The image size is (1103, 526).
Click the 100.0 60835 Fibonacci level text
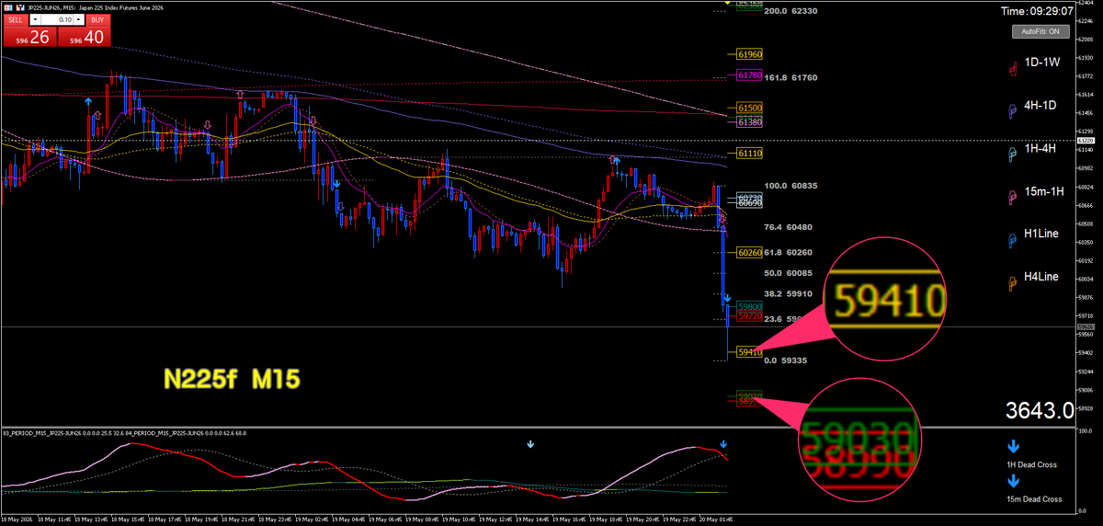tap(791, 186)
